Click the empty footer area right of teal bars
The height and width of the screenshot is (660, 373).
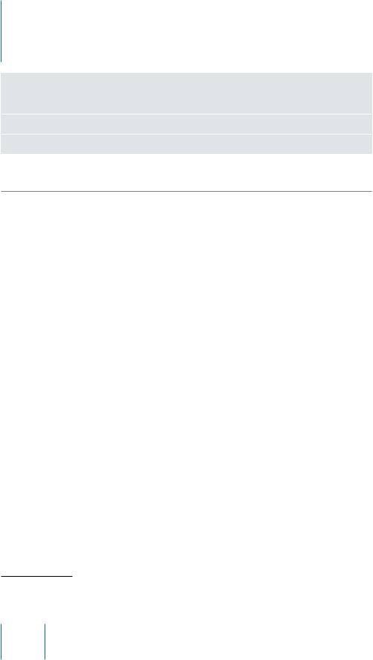210,641
